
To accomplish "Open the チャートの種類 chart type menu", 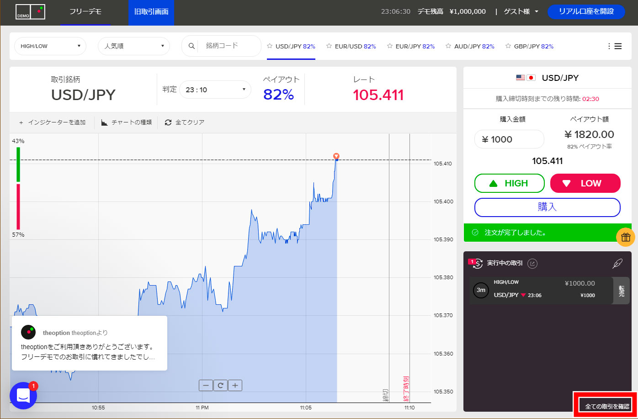I will 132,122.
